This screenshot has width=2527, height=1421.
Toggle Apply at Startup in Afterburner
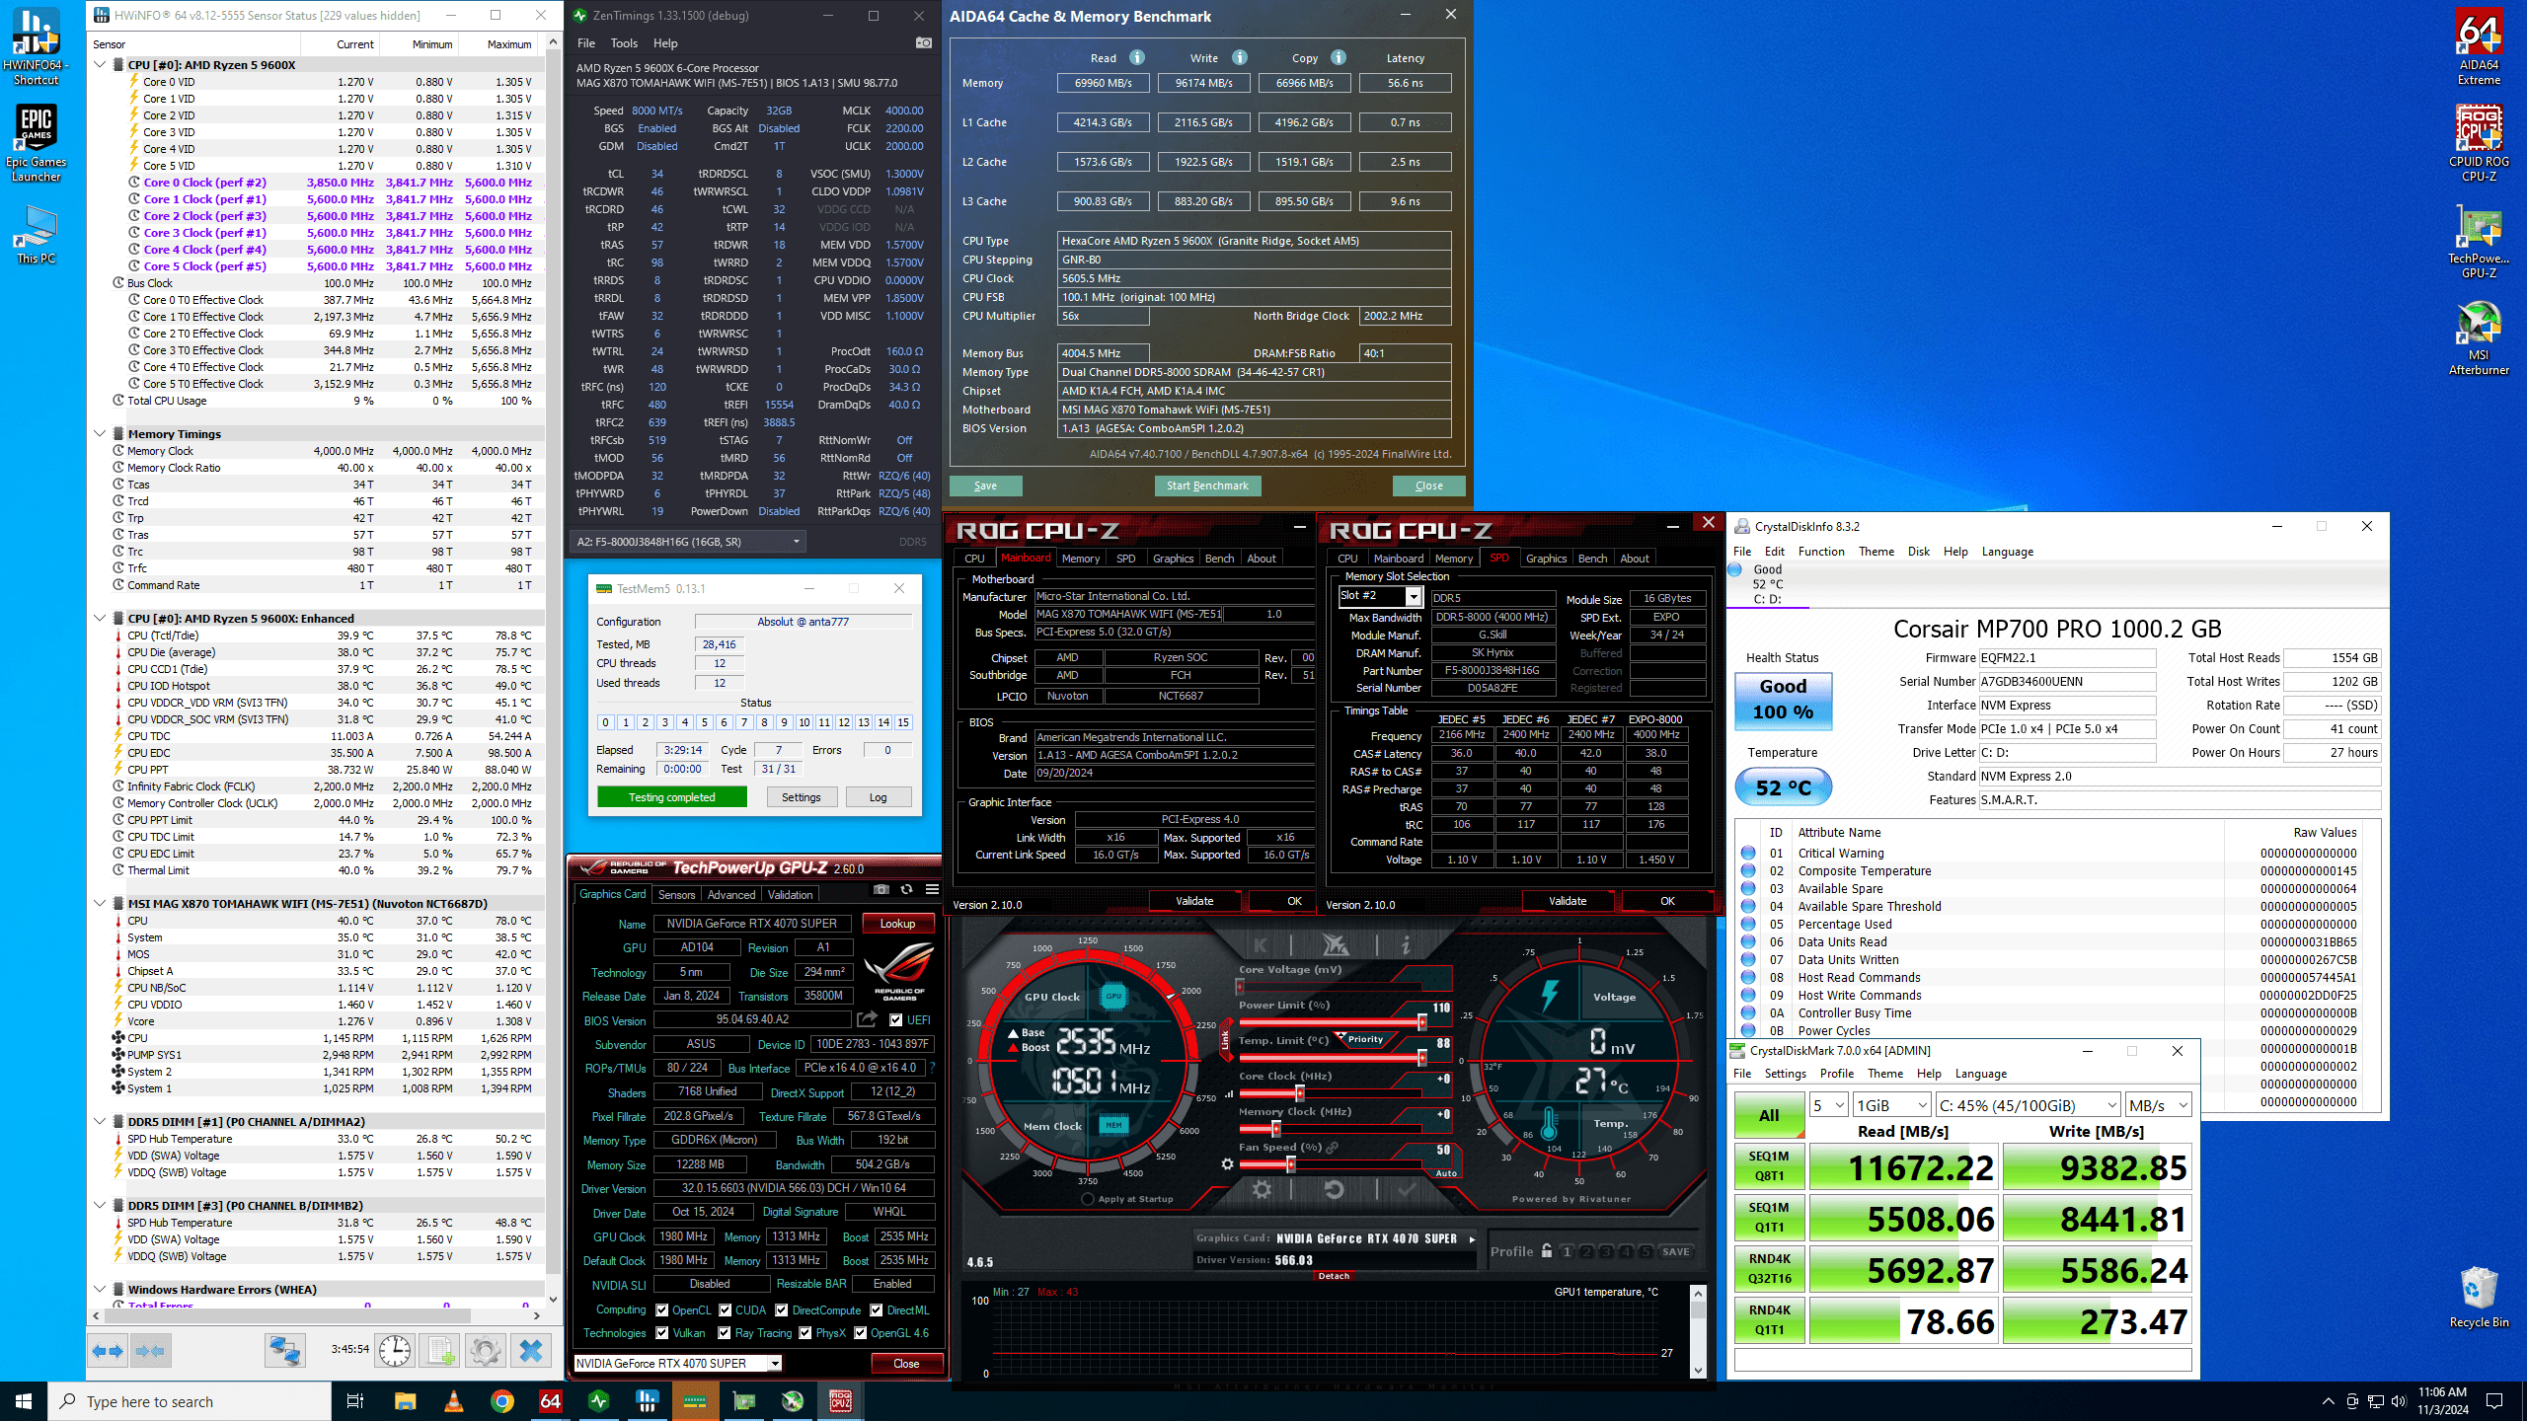point(1088,1199)
